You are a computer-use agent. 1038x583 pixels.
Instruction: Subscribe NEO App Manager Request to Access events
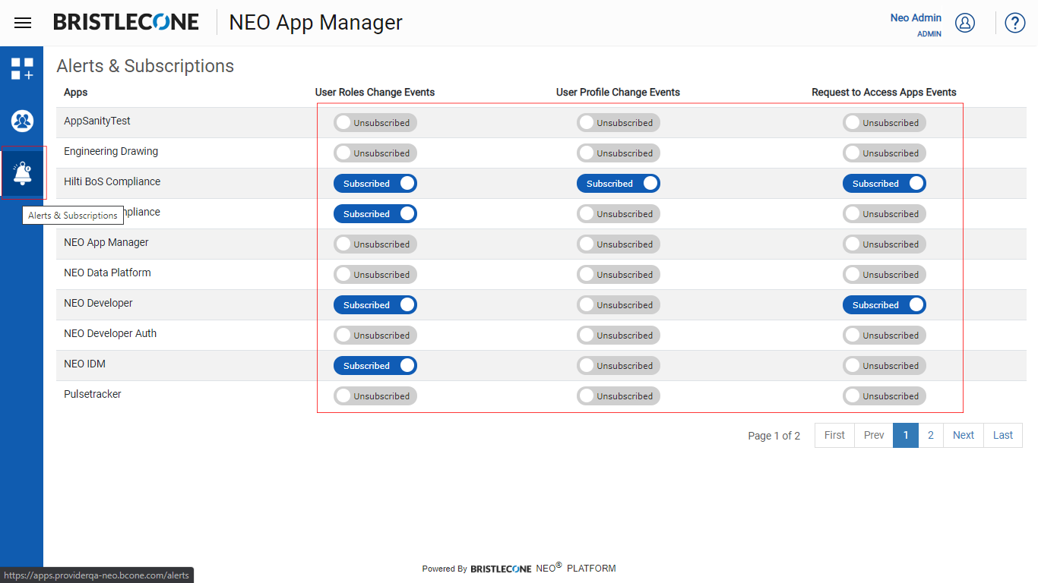(x=885, y=244)
